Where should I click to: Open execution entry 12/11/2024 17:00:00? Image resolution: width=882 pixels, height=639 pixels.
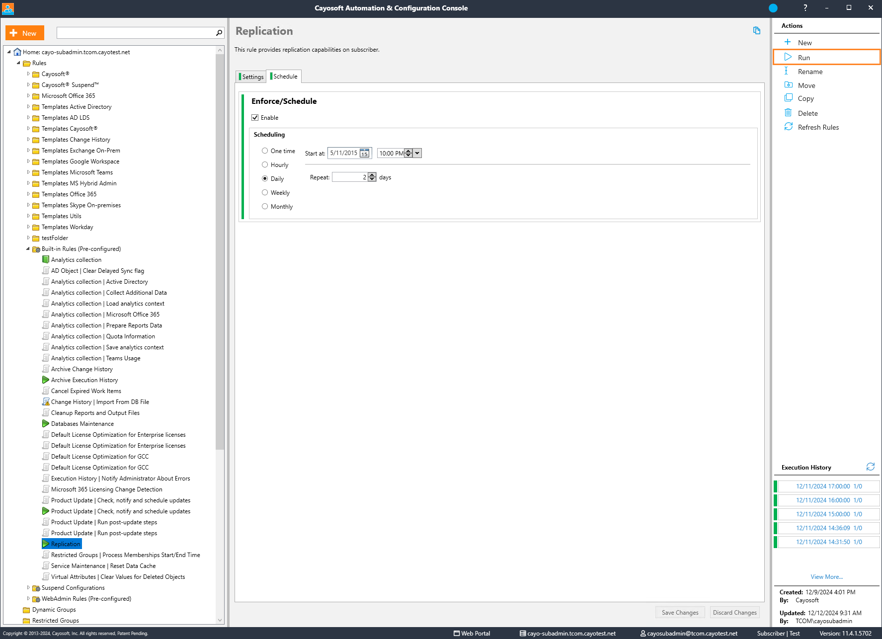coord(828,486)
